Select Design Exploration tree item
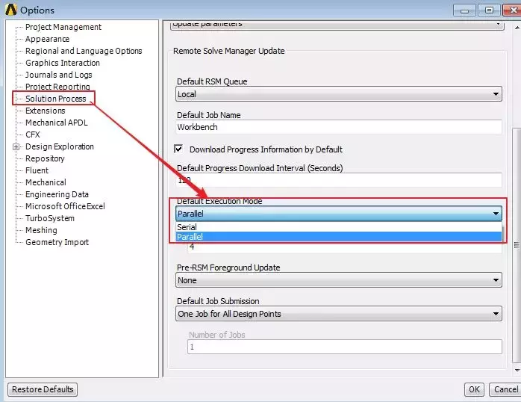This screenshot has width=521, height=402. [60, 146]
